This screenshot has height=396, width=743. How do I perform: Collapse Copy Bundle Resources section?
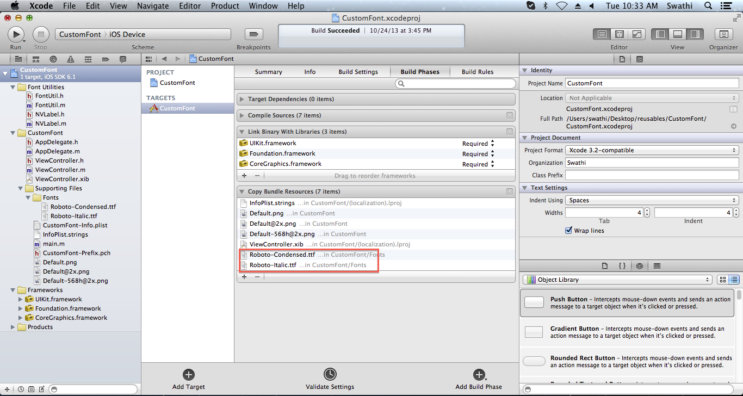[242, 191]
